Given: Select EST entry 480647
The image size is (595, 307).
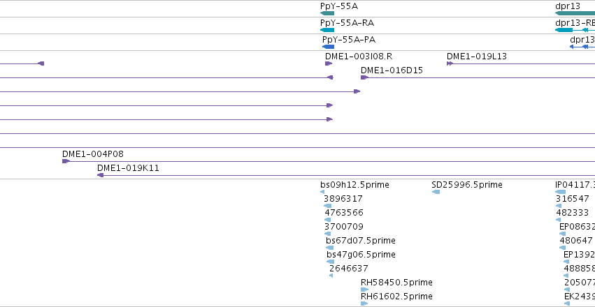Looking at the screenshot, I should coord(576,241).
